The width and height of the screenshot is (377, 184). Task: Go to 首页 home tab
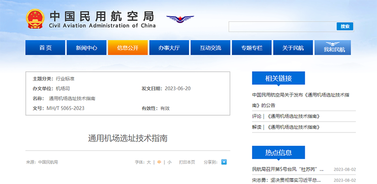click(45, 48)
